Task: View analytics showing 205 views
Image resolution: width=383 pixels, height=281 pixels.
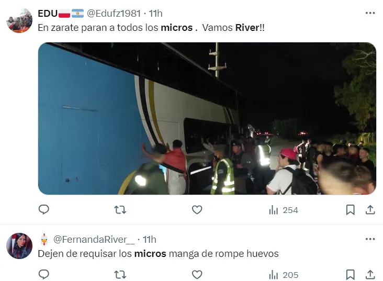Action: tap(284, 275)
